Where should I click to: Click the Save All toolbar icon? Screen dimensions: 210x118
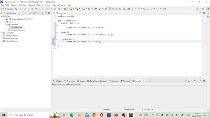click(12, 9)
